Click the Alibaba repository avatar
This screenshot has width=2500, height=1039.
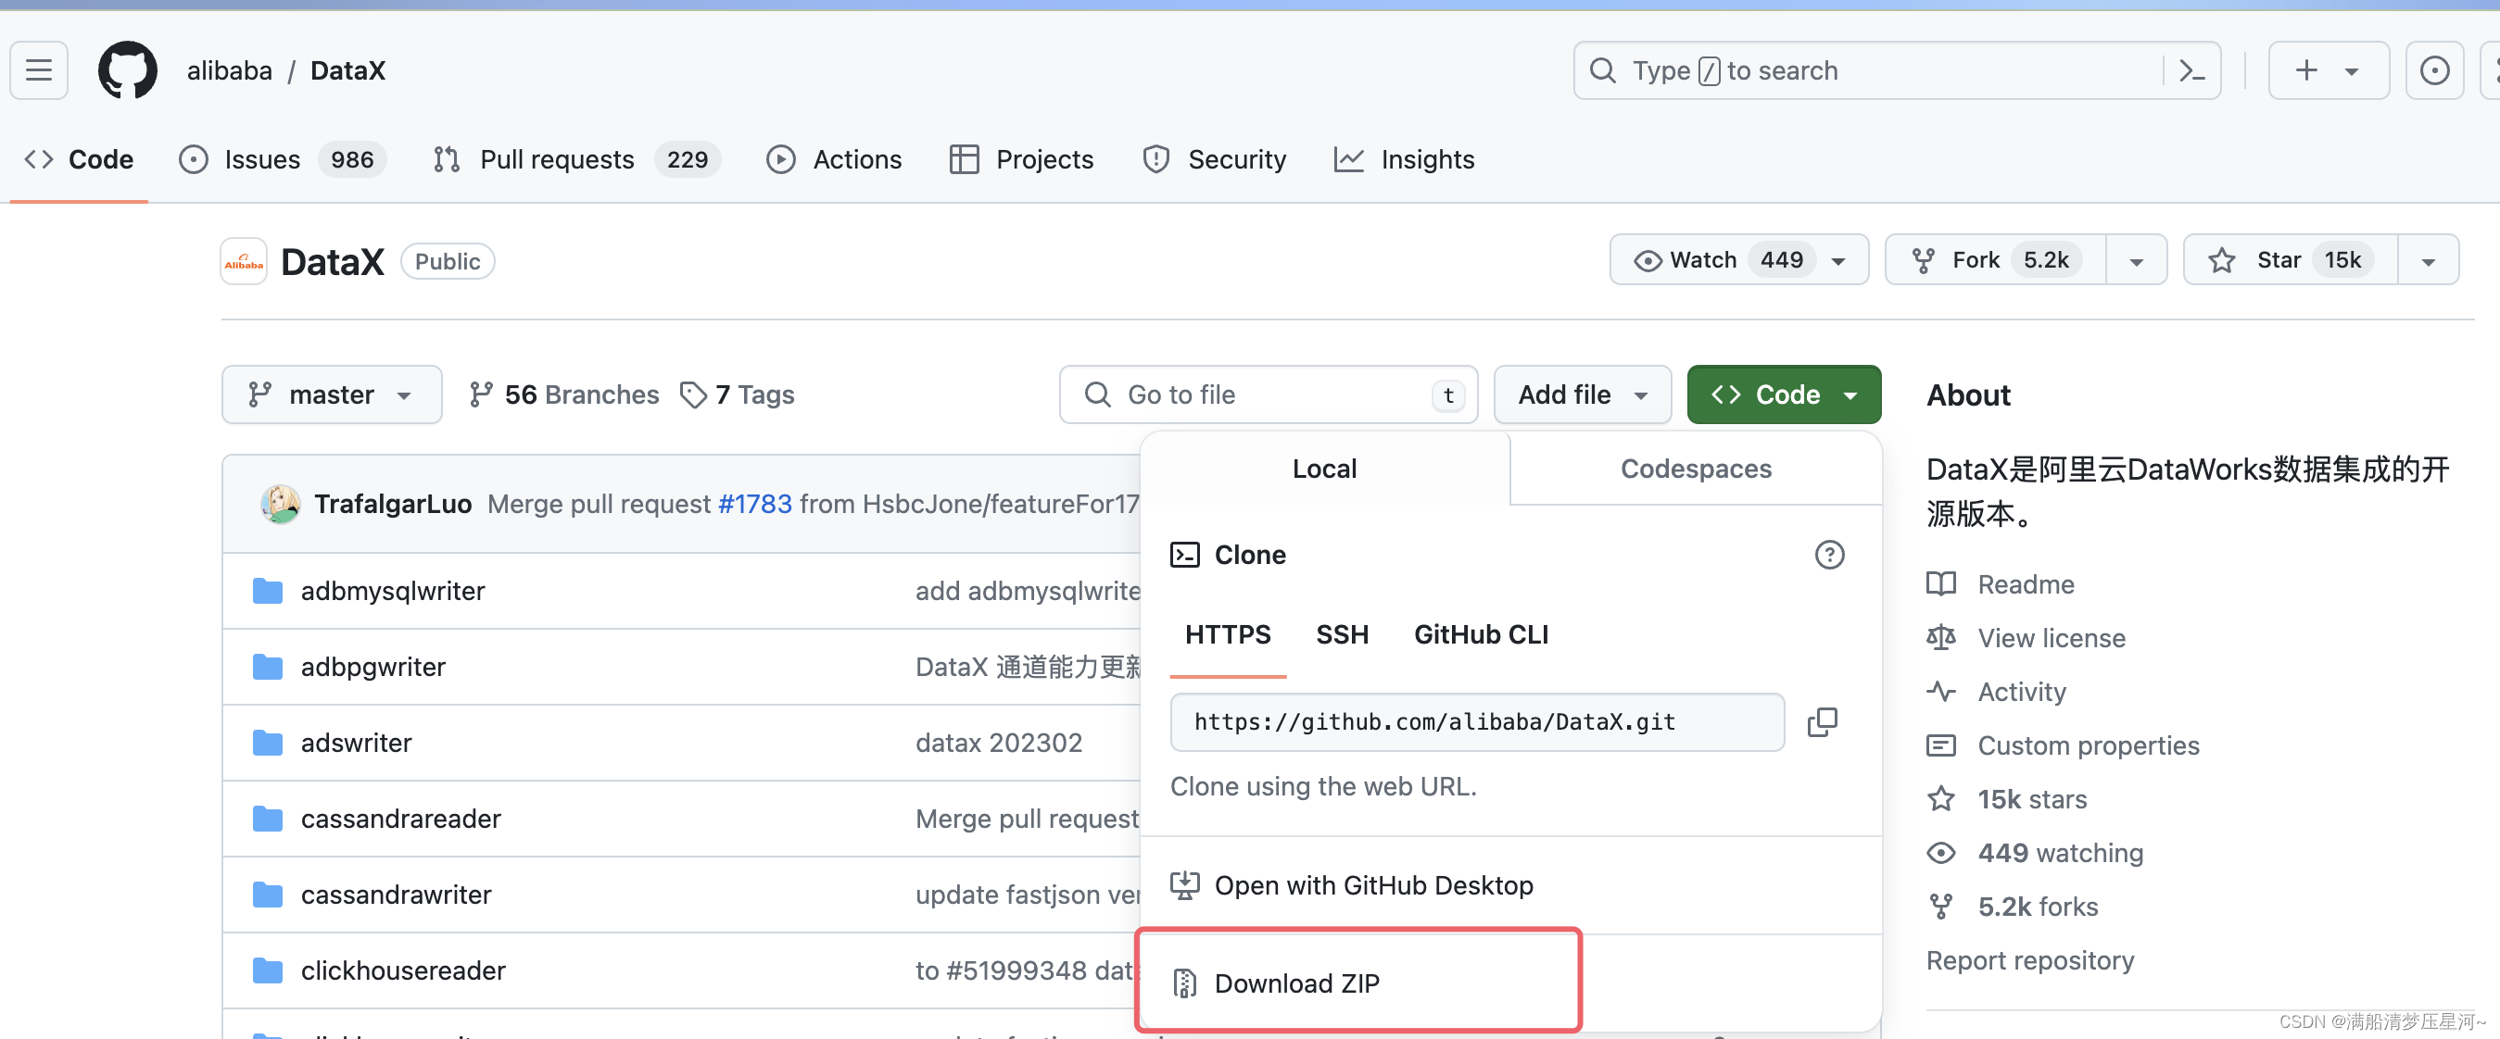pyautogui.click(x=244, y=261)
